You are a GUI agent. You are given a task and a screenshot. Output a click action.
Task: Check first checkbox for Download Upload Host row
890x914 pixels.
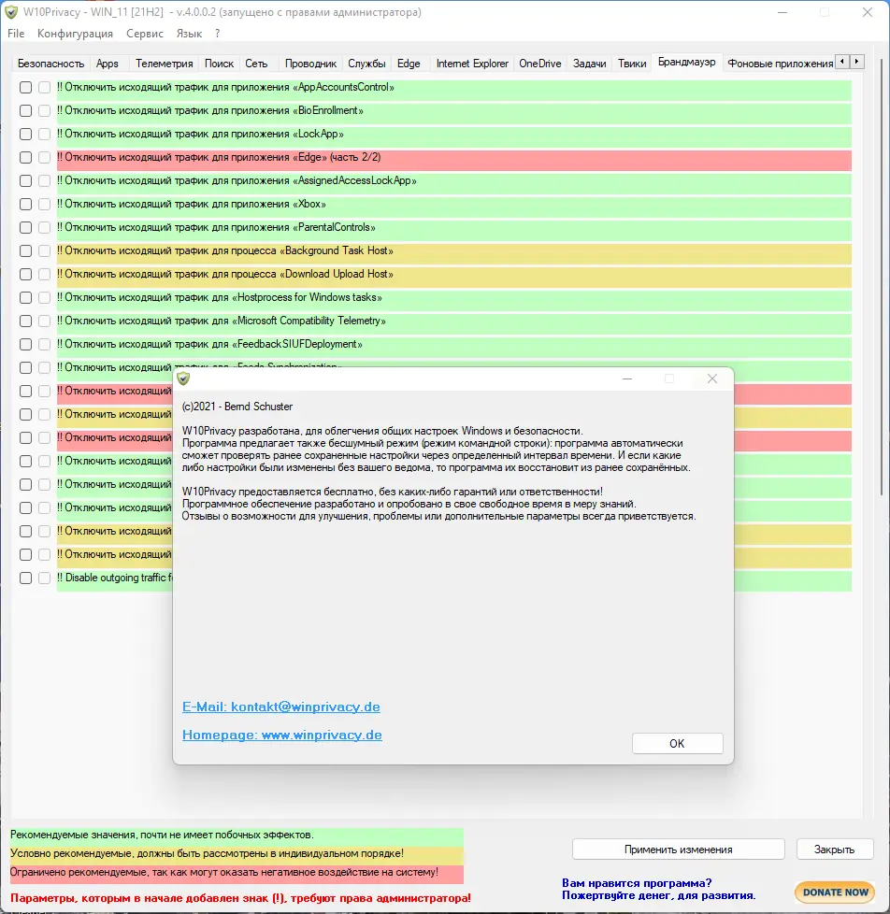coord(25,274)
